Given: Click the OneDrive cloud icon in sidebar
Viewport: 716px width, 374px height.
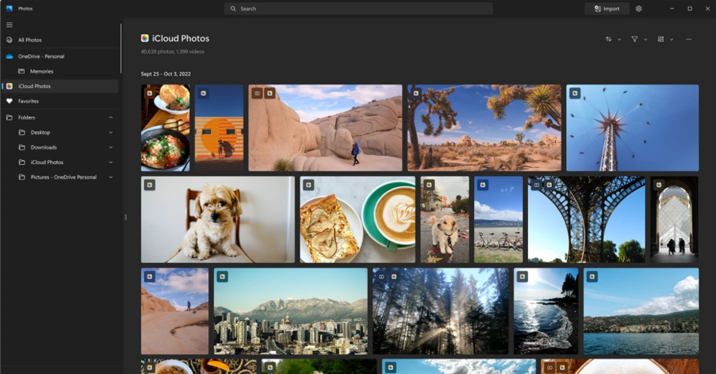Looking at the screenshot, I should (9, 56).
